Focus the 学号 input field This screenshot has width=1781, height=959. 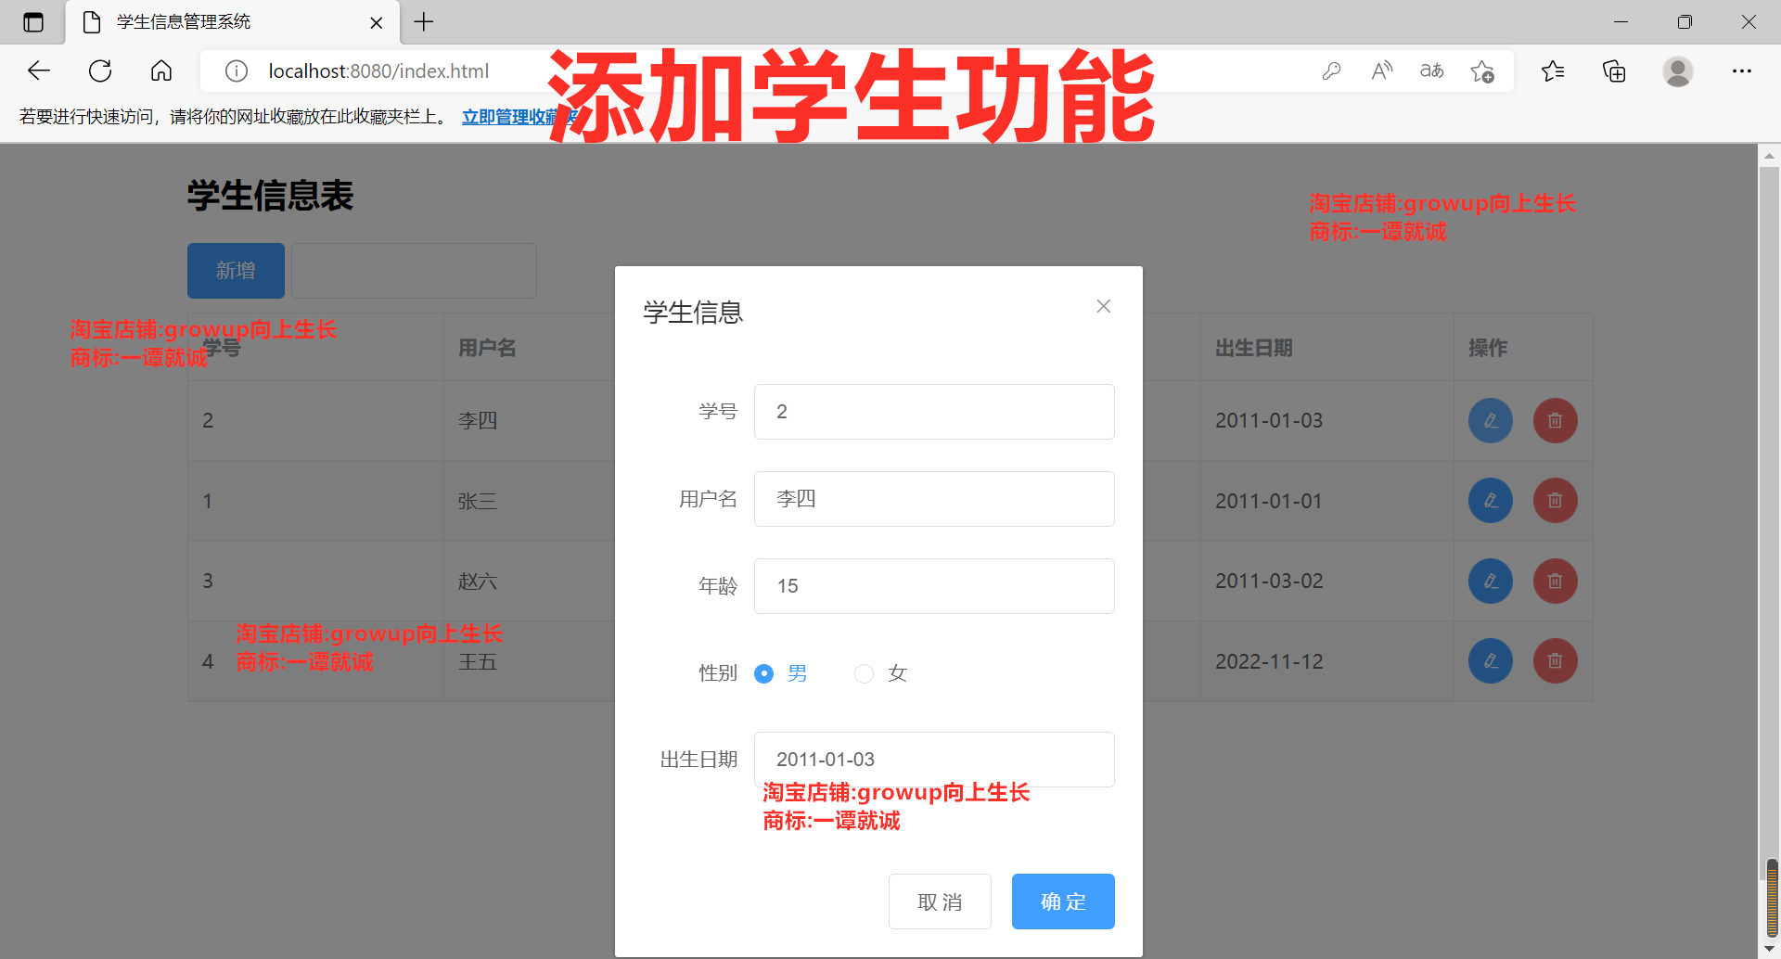(x=934, y=412)
